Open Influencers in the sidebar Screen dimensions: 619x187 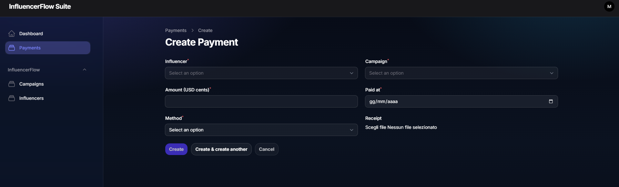(x=48, y=98)
